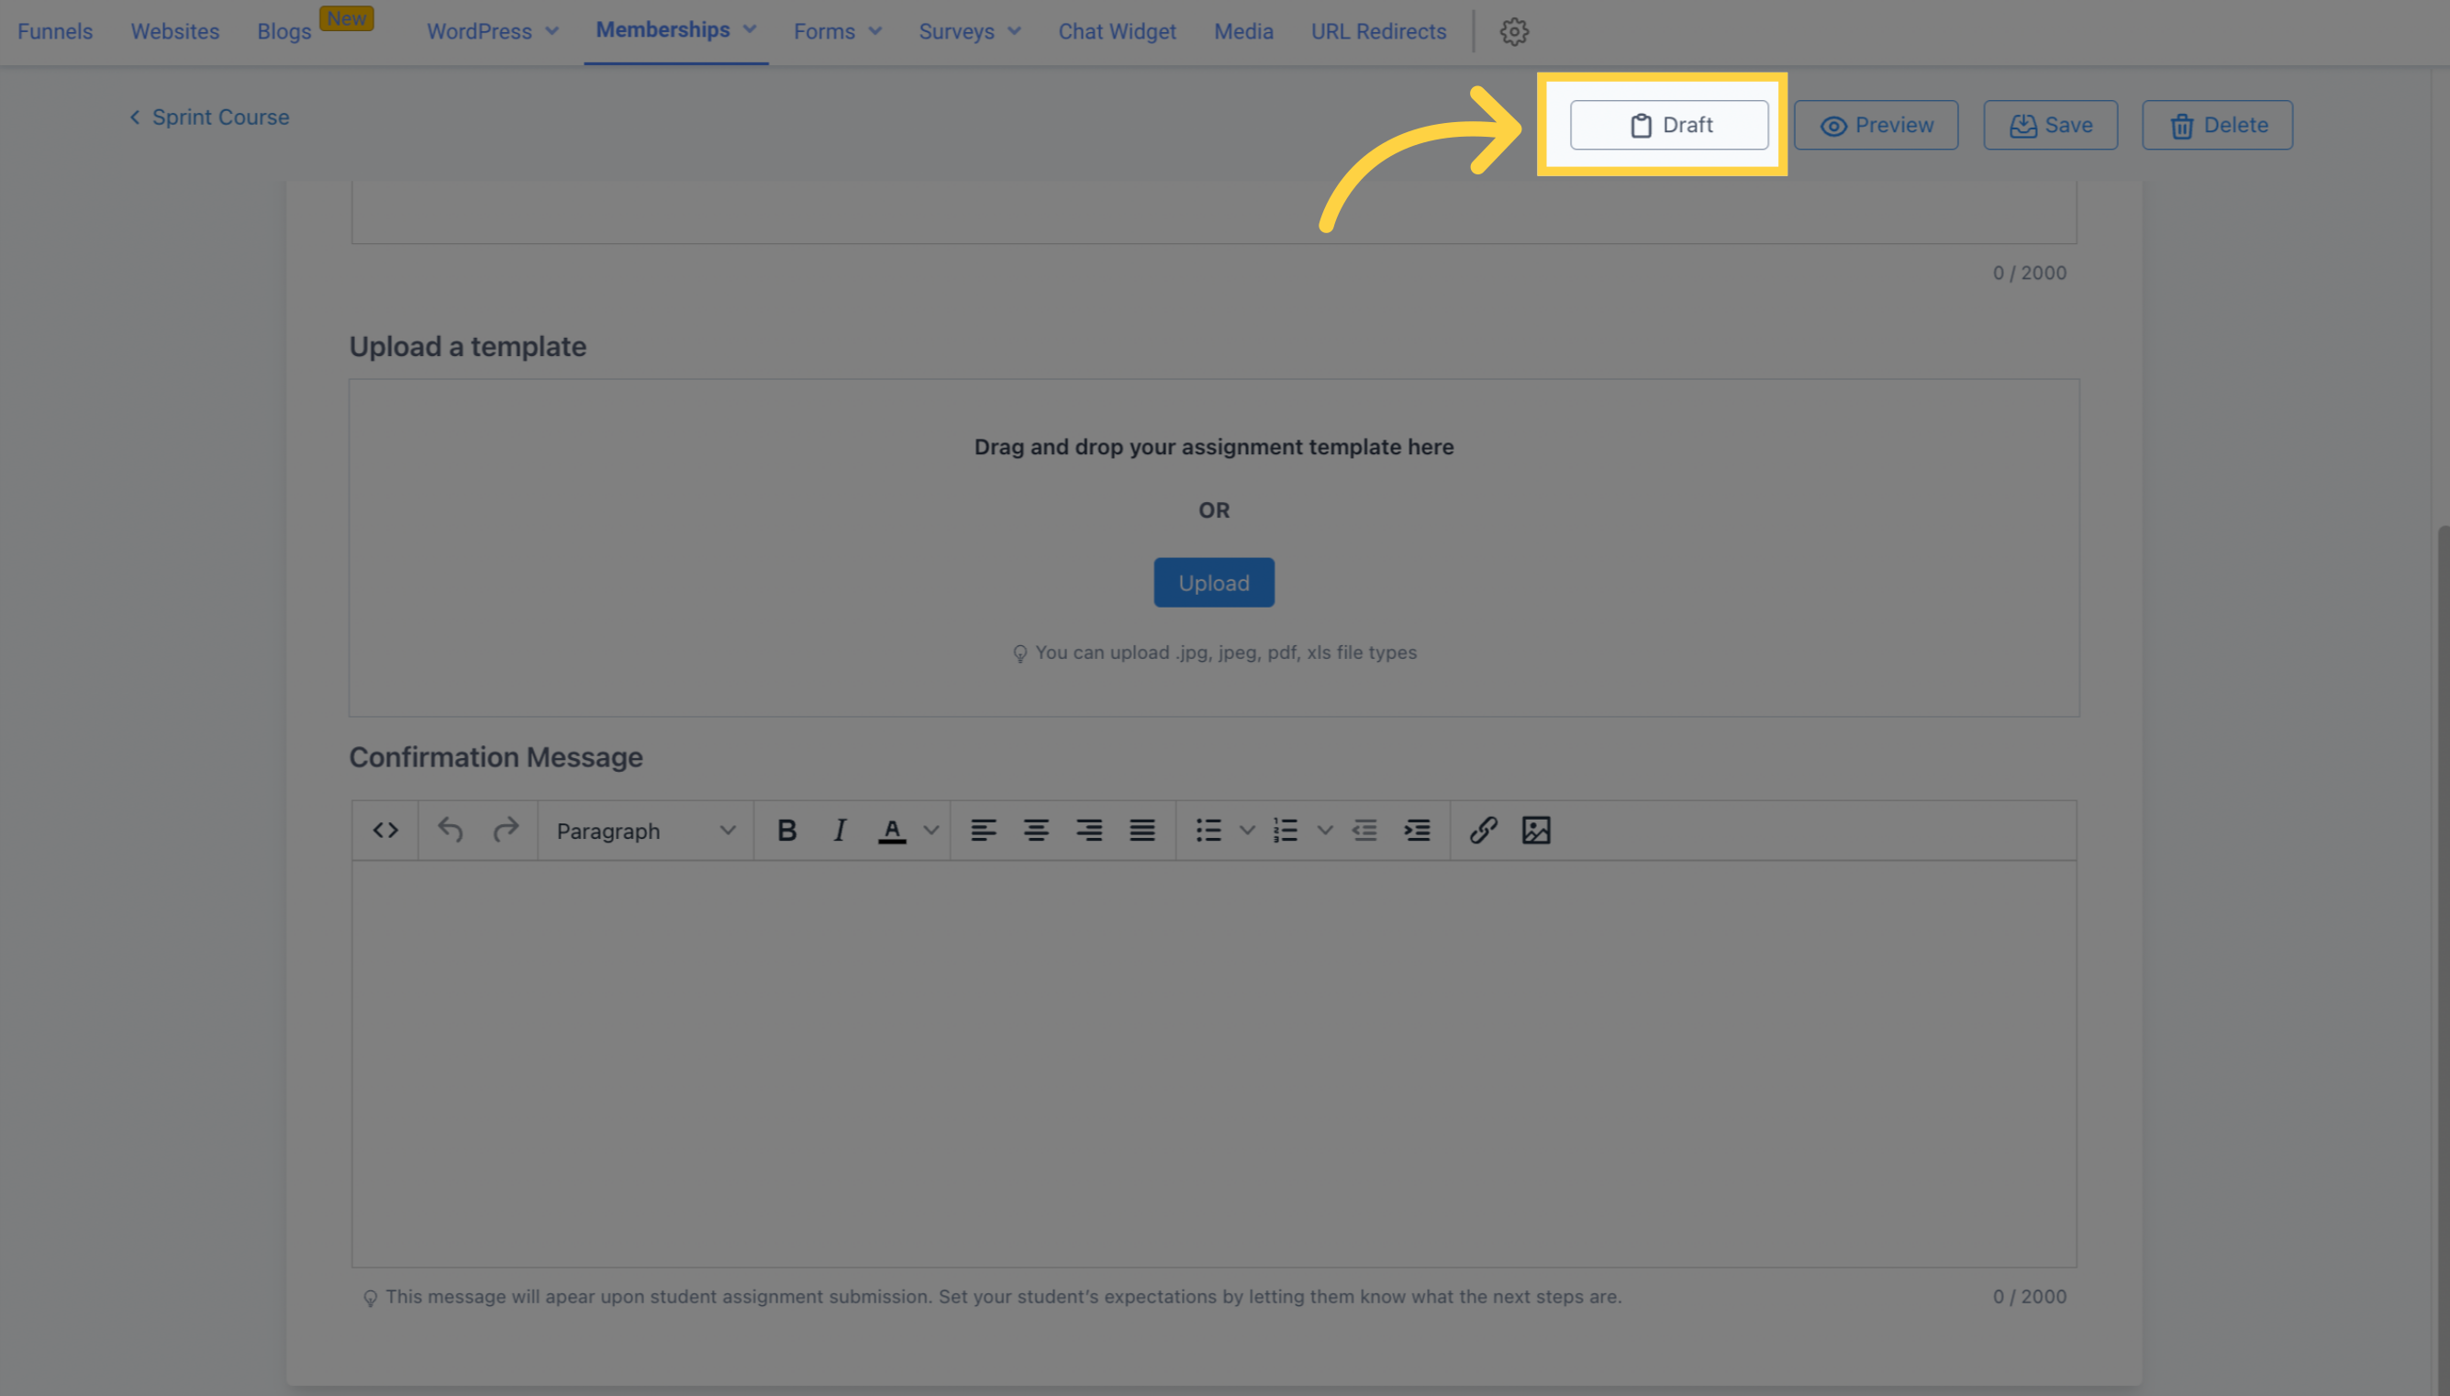Click the Confirmation Message input field
The width and height of the screenshot is (2450, 1396).
coord(1213,1063)
